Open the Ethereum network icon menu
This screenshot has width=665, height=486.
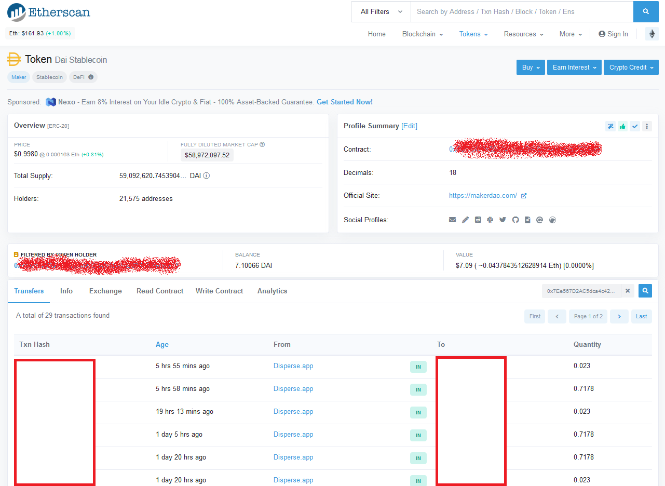pyautogui.click(x=652, y=34)
